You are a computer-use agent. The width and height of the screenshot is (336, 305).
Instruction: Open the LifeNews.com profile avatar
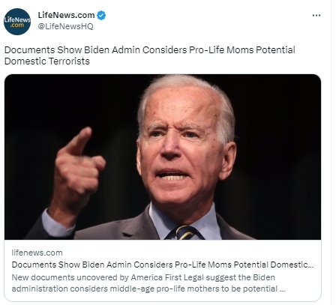17,22
